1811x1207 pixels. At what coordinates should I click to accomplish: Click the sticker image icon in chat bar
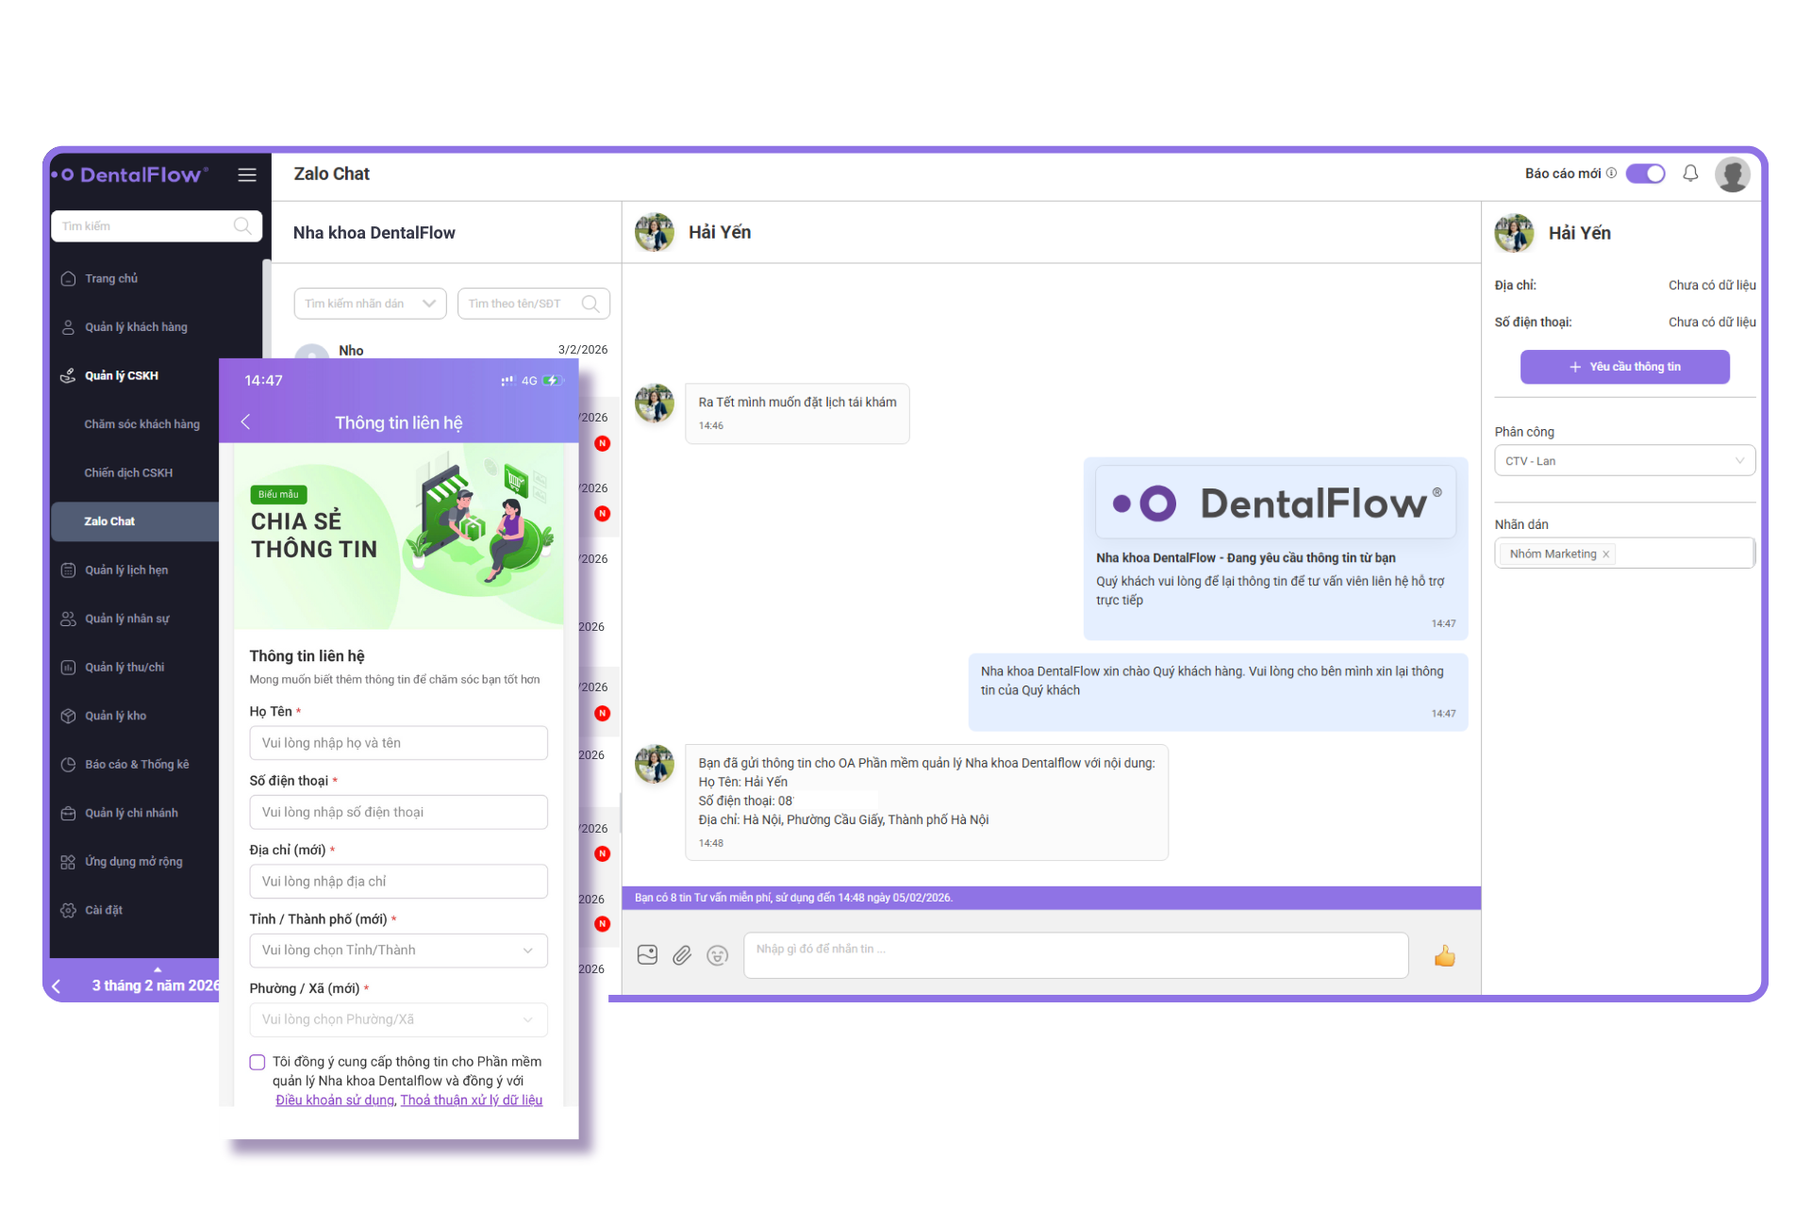click(647, 955)
